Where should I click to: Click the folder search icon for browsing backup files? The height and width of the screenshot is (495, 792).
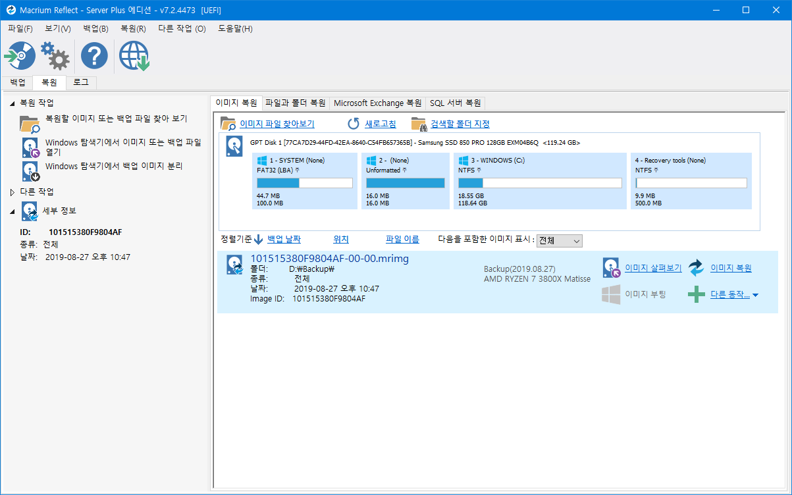tap(30, 124)
